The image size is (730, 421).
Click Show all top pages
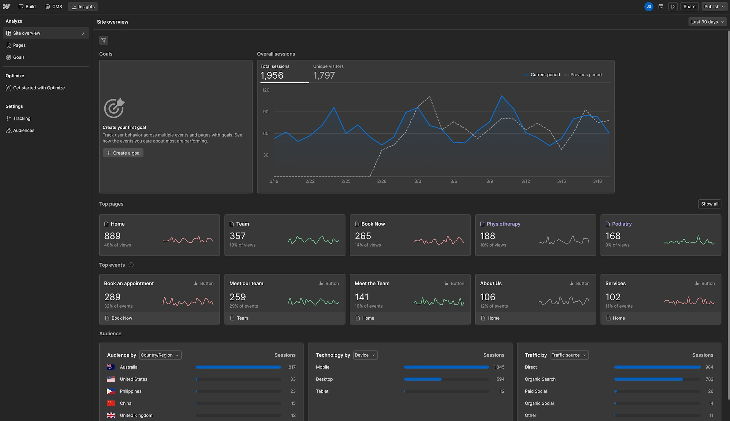click(709, 204)
